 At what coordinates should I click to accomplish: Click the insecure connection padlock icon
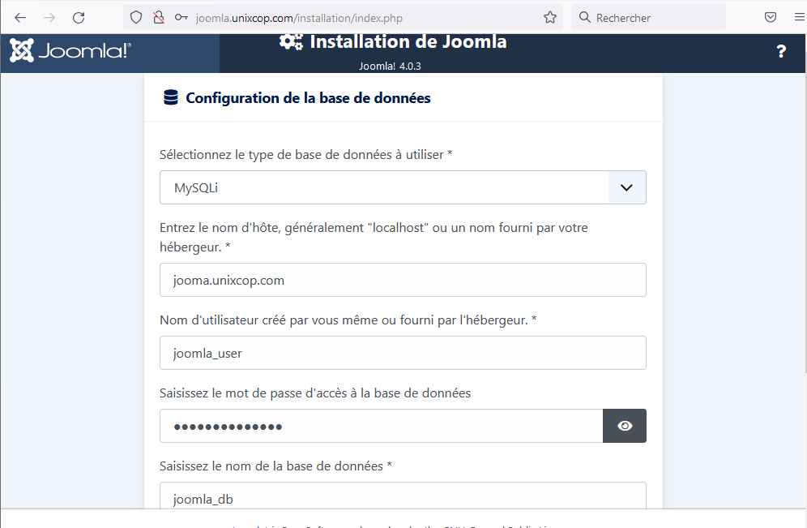pos(159,18)
